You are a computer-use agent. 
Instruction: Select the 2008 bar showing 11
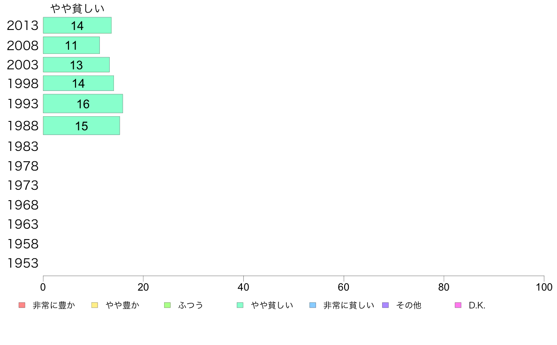coord(71,45)
